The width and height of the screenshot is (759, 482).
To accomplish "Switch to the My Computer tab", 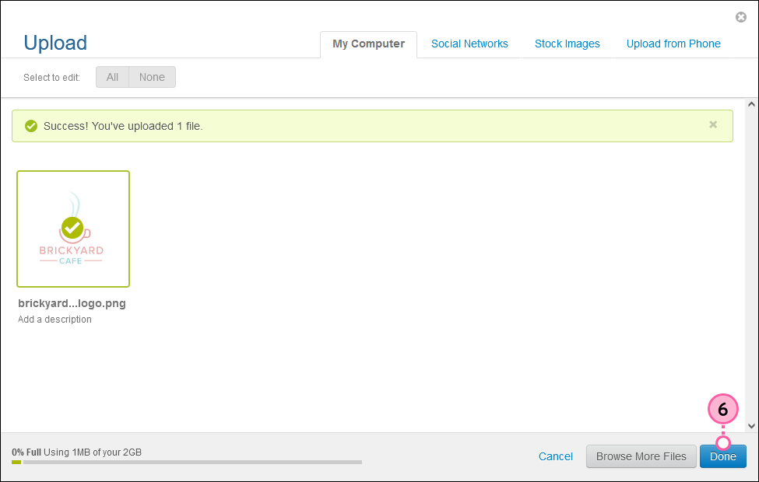I will [x=368, y=44].
